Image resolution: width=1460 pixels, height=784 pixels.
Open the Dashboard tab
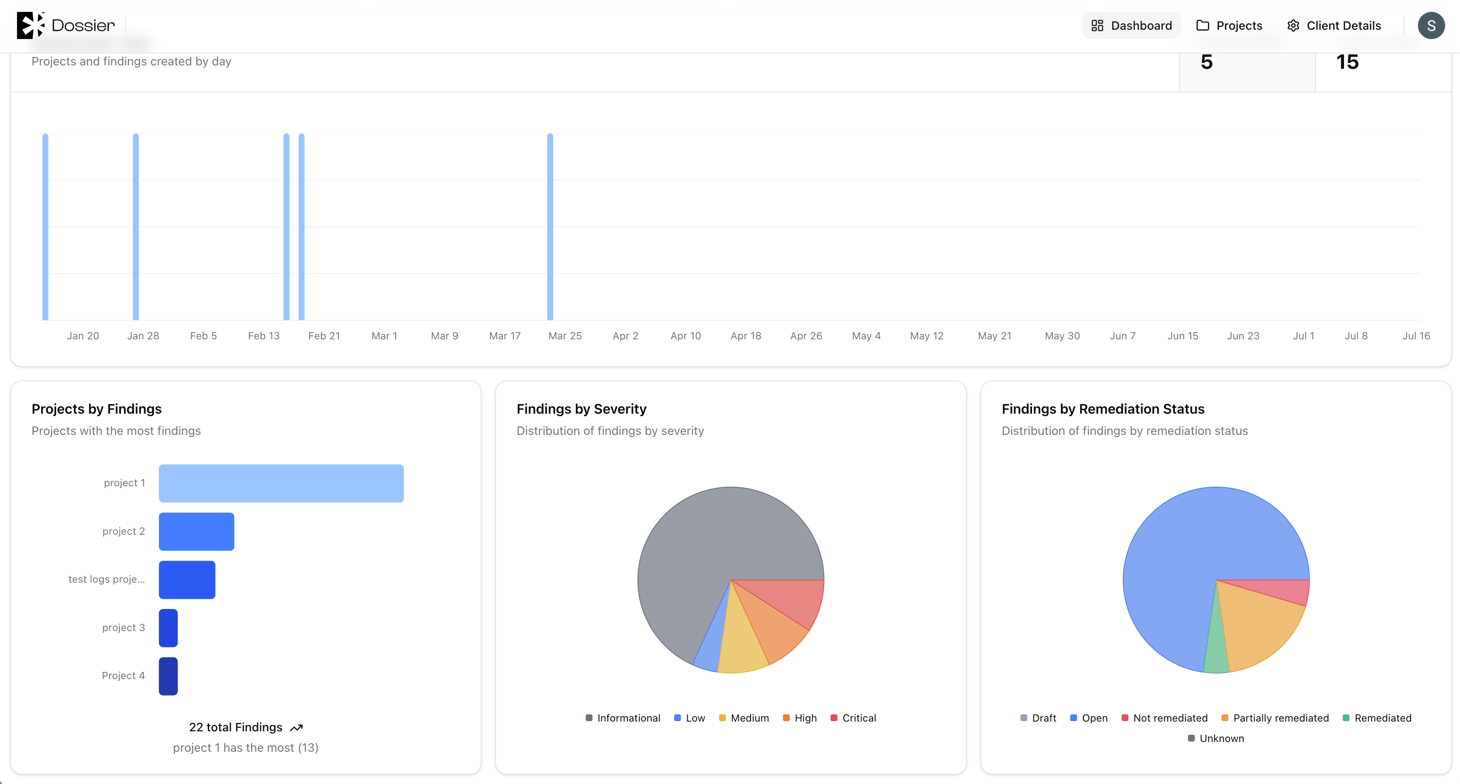1131,25
